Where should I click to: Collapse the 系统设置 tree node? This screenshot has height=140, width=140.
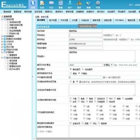pyautogui.click(x=2, y=19)
